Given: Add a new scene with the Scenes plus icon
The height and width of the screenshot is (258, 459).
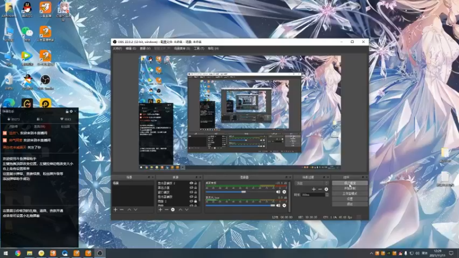Looking at the screenshot, I should pos(115,210).
